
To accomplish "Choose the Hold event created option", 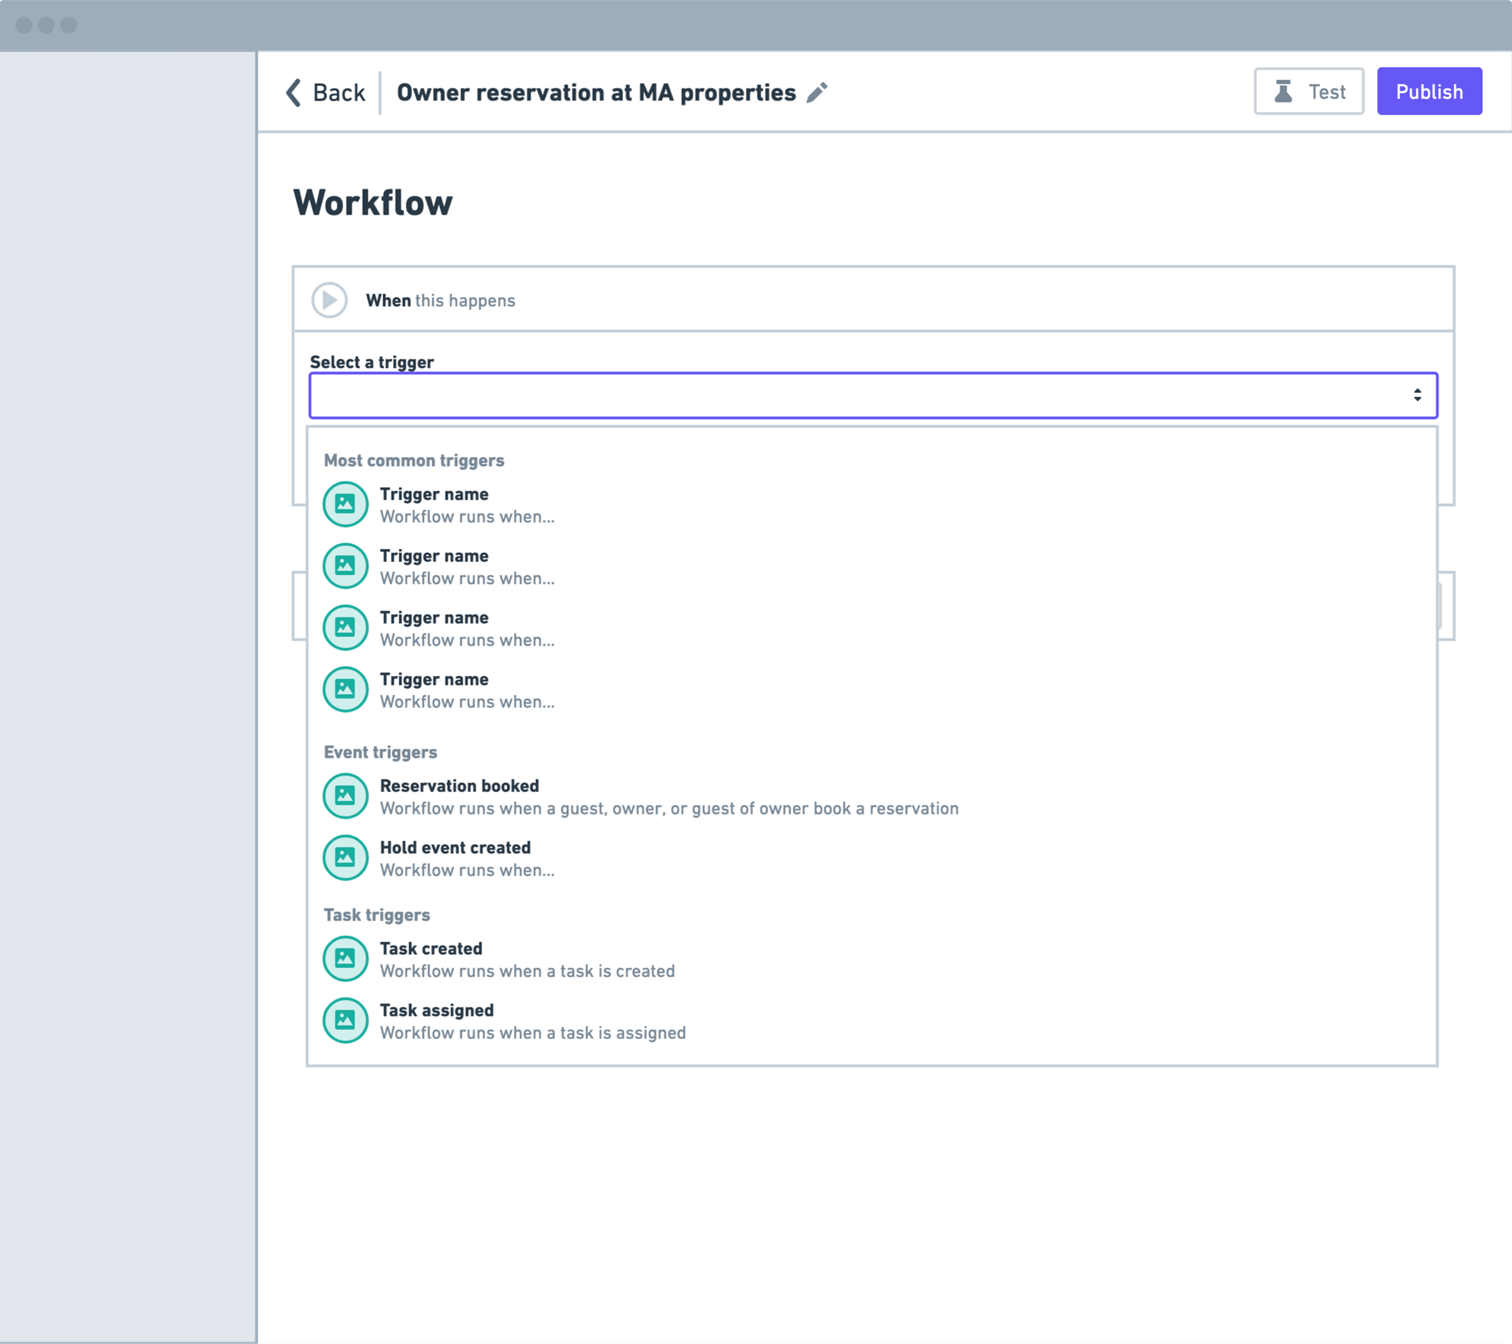I will click(x=455, y=848).
